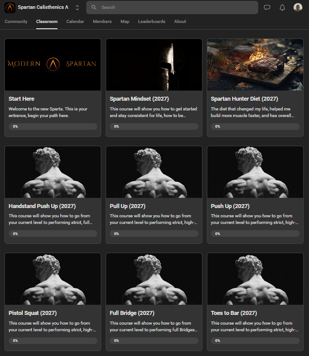Click the Spartan Calisthenics group logo icon
The height and width of the screenshot is (356, 309).
pyautogui.click(x=10, y=8)
